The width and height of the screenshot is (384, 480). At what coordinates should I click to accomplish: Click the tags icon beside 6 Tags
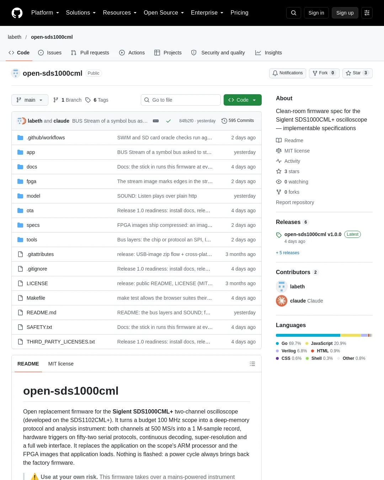88,100
